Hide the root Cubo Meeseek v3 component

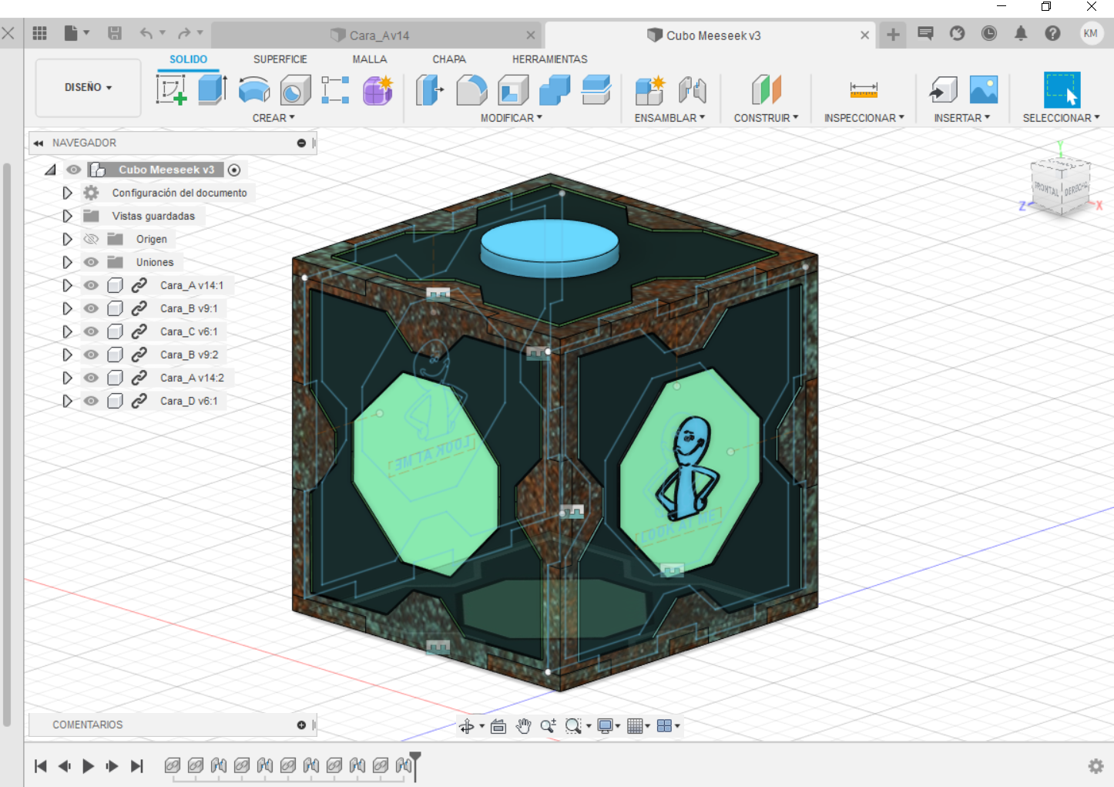pos(73,170)
